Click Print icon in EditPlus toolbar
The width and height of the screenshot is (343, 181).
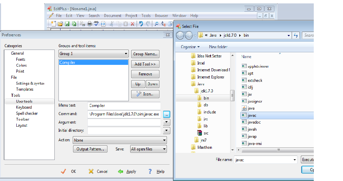click(89, 24)
